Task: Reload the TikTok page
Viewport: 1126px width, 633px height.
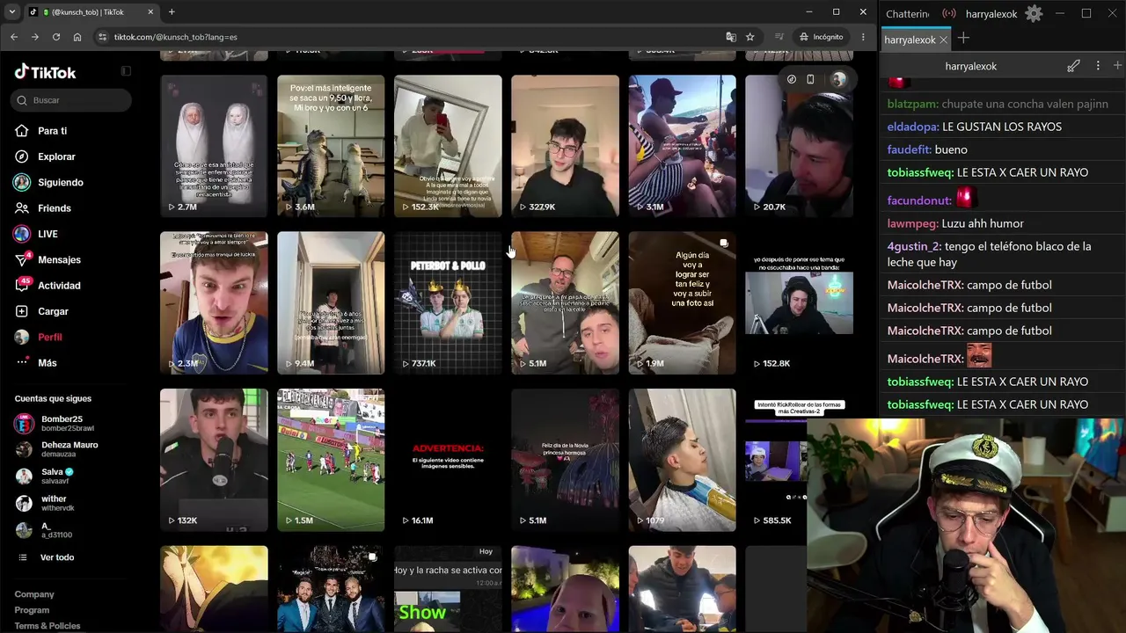Action: point(56,37)
